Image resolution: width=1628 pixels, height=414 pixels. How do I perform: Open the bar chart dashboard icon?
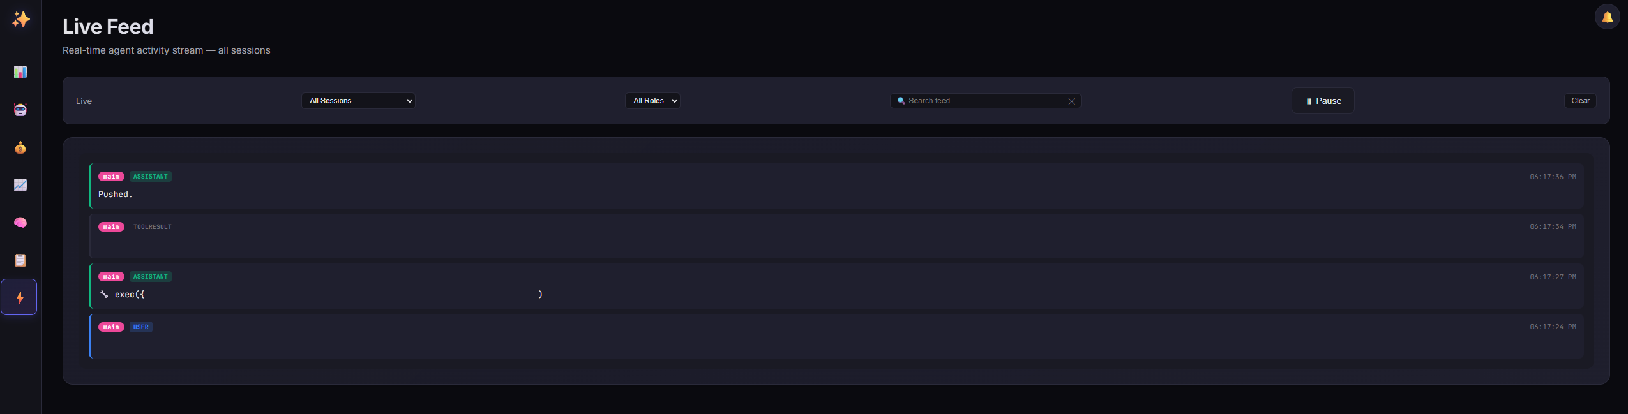(20, 72)
